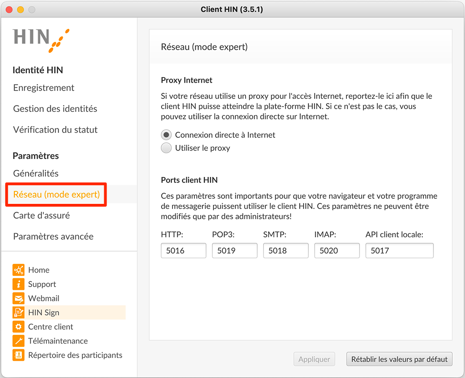Click the Support info icon
Viewport: 465px width, 378px height.
pyautogui.click(x=19, y=284)
